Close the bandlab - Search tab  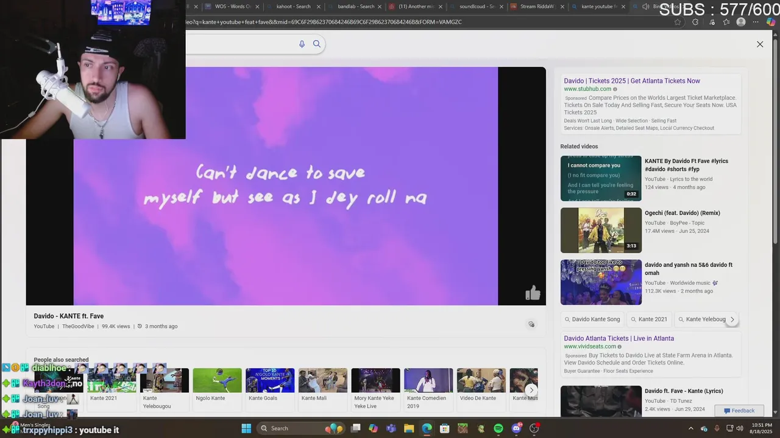click(380, 7)
